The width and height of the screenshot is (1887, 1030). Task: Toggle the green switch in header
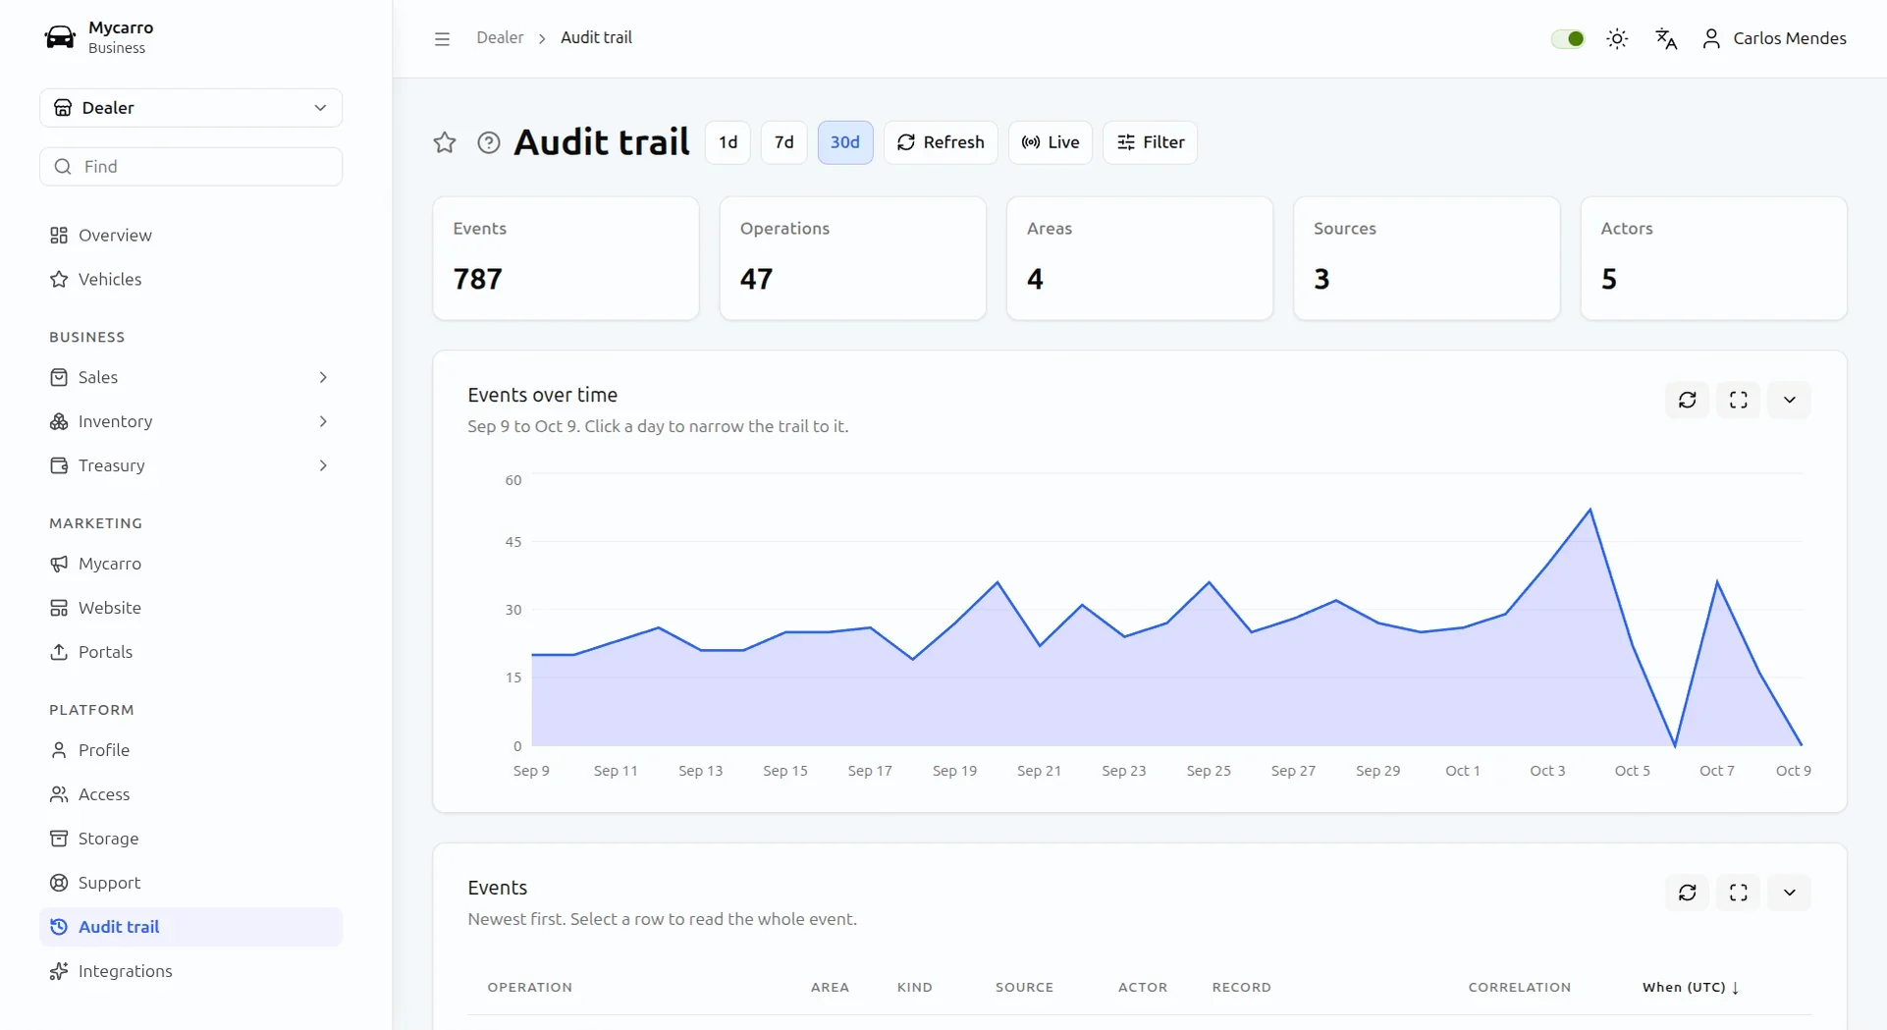[1568, 38]
